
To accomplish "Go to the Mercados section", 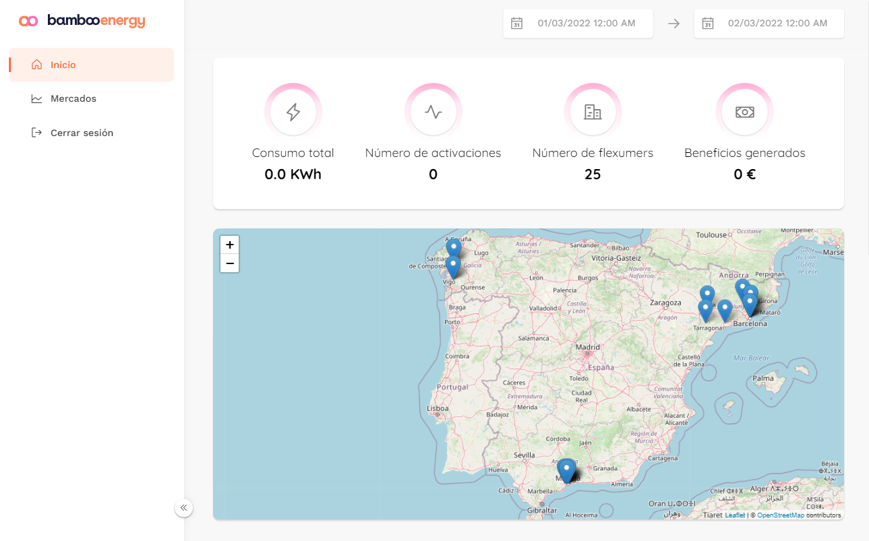I will pyautogui.click(x=73, y=98).
